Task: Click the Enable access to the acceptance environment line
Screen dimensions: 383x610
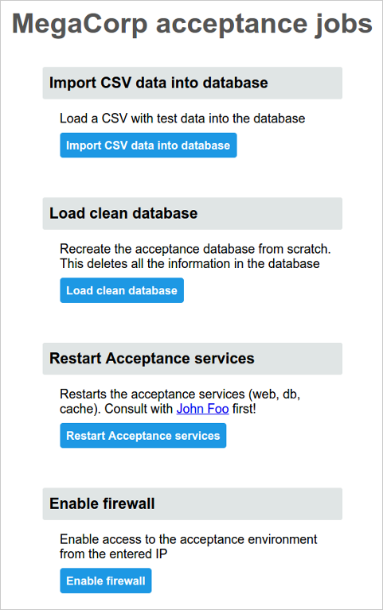Action: (x=189, y=539)
